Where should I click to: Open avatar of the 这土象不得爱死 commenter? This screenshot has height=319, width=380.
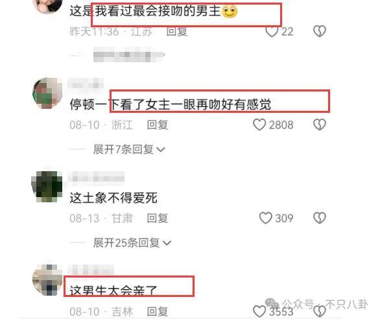[47, 187]
